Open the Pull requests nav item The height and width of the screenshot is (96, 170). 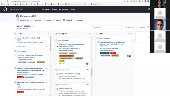tap(45, 9)
